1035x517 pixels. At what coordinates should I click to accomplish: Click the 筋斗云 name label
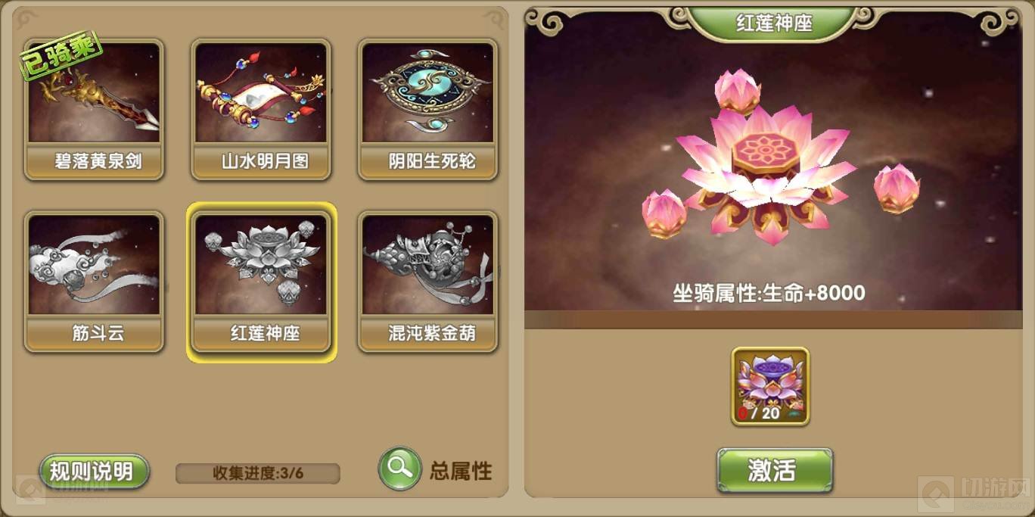95,332
